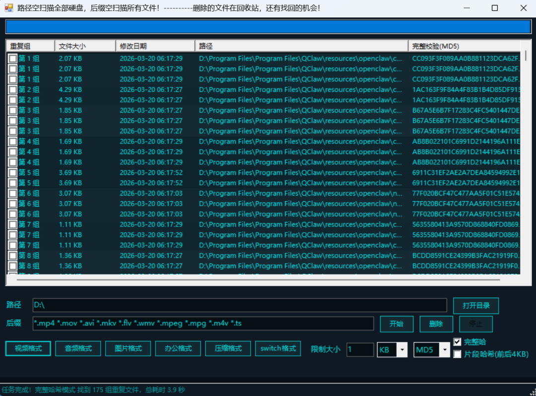Click the results list vertical scrollbar thumb
The image size is (536, 396).
click(526, 56)
